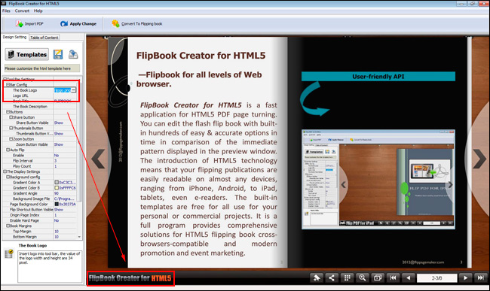
Task: Collapse the Background config node
Action: [8, 177]
